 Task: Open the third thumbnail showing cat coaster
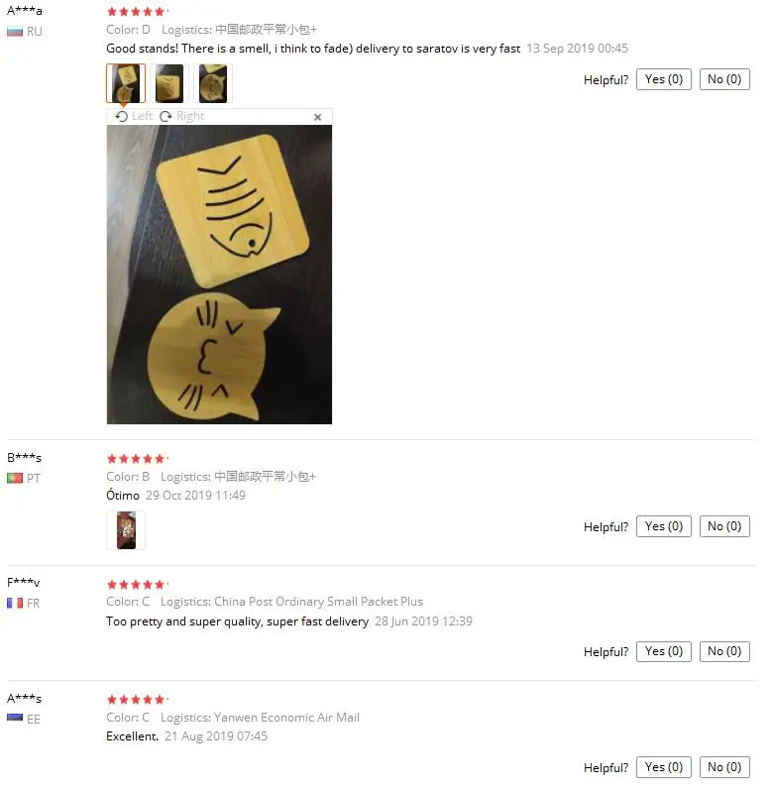click(x=213, y=83)
